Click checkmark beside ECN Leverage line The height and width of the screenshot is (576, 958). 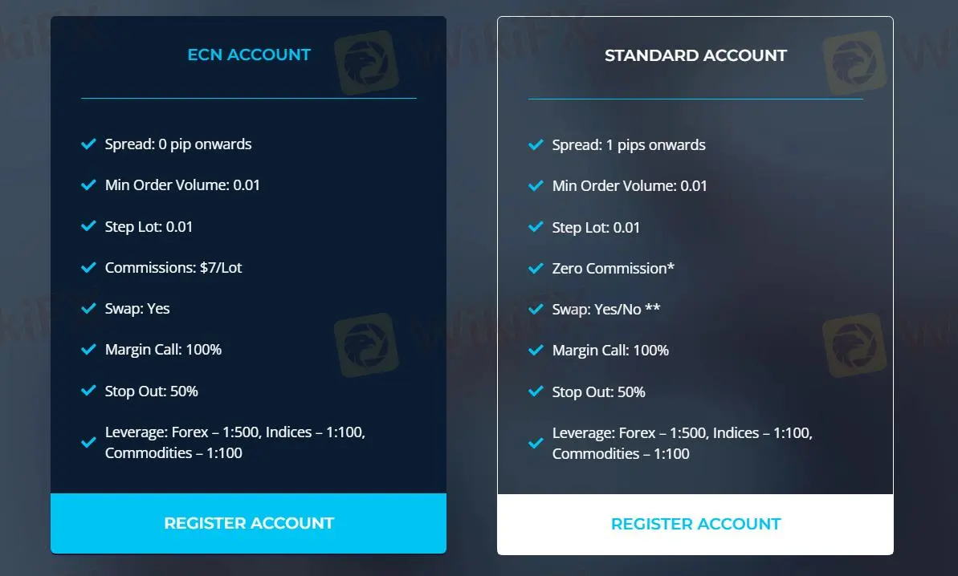pyautogui.click(x=88, y=442)
